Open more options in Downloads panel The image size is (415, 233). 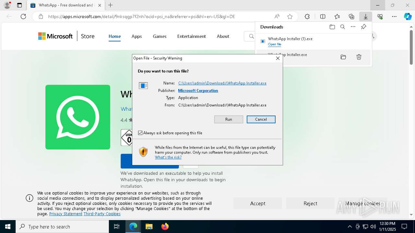click(x=353, y=27)
